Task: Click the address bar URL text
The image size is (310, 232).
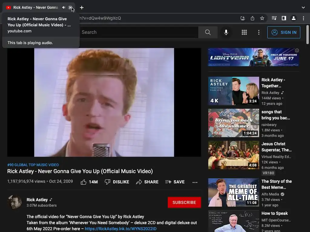Action: [100, 18]
